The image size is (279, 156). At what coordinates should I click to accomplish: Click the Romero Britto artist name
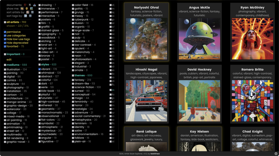(x=252, y=69)
